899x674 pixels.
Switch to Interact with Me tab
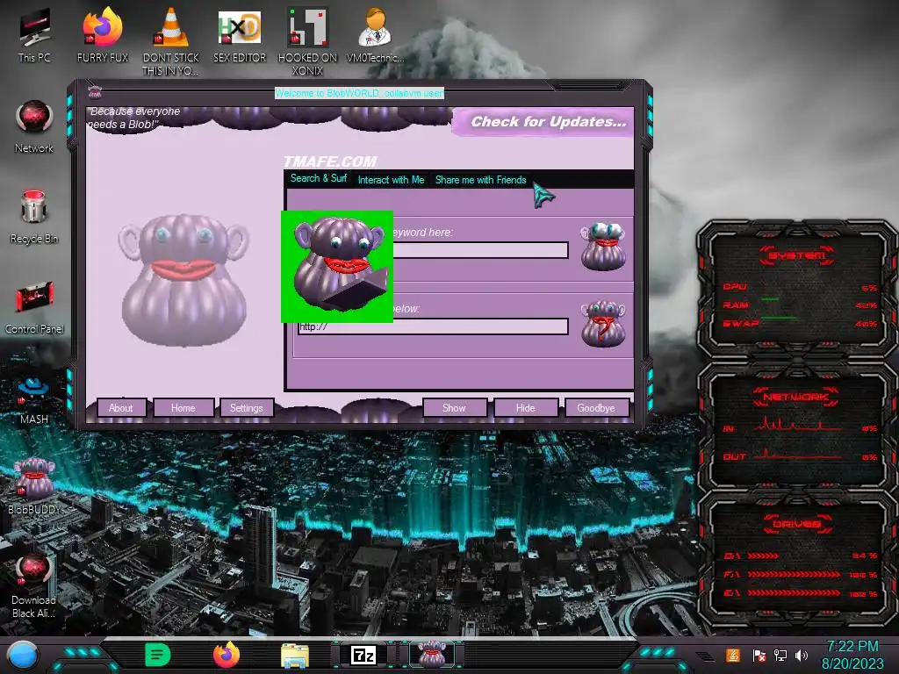point(391,179)
